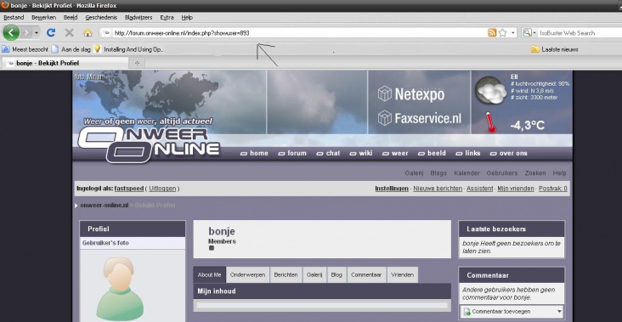622x322 pixels.
Task: Go to the Firefox Home icon
Action: (88, 33)
